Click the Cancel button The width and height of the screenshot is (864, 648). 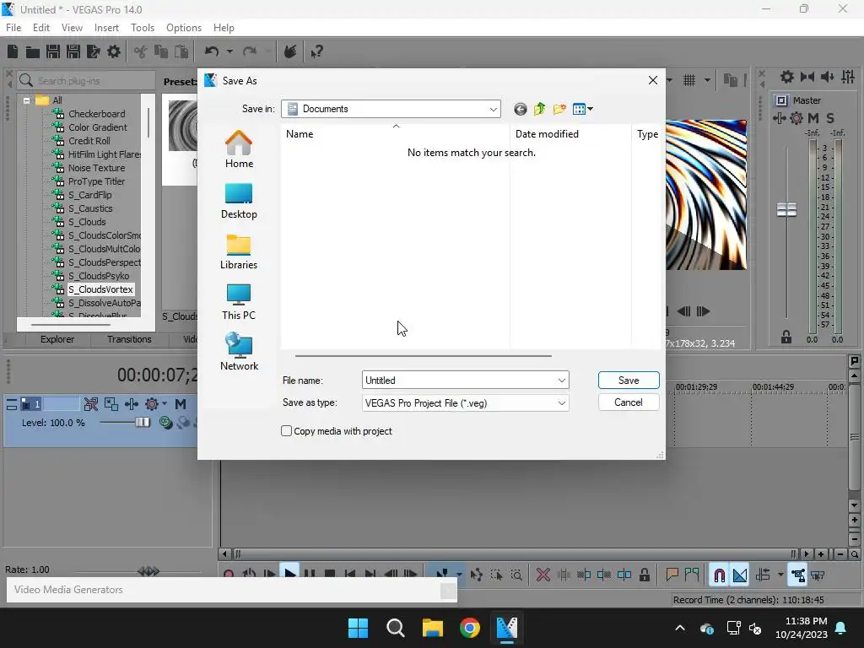coord(629,402)
